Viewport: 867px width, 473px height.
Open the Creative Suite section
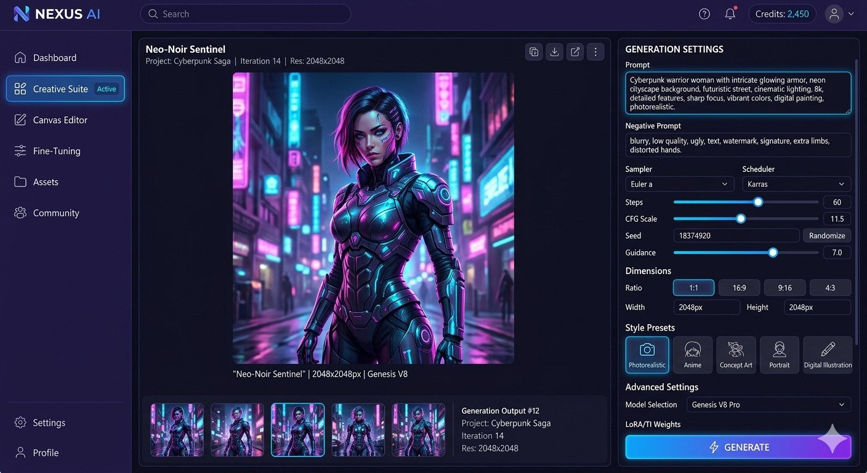tap(65, 89)
